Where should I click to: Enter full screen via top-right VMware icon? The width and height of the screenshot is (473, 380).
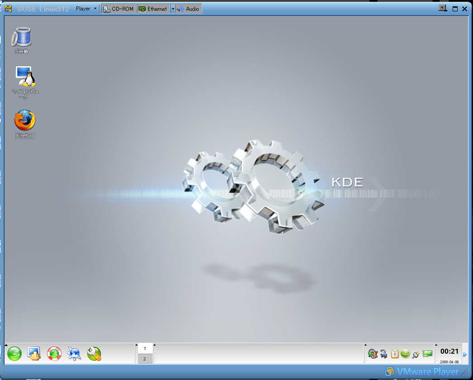(x=443, y=8)
